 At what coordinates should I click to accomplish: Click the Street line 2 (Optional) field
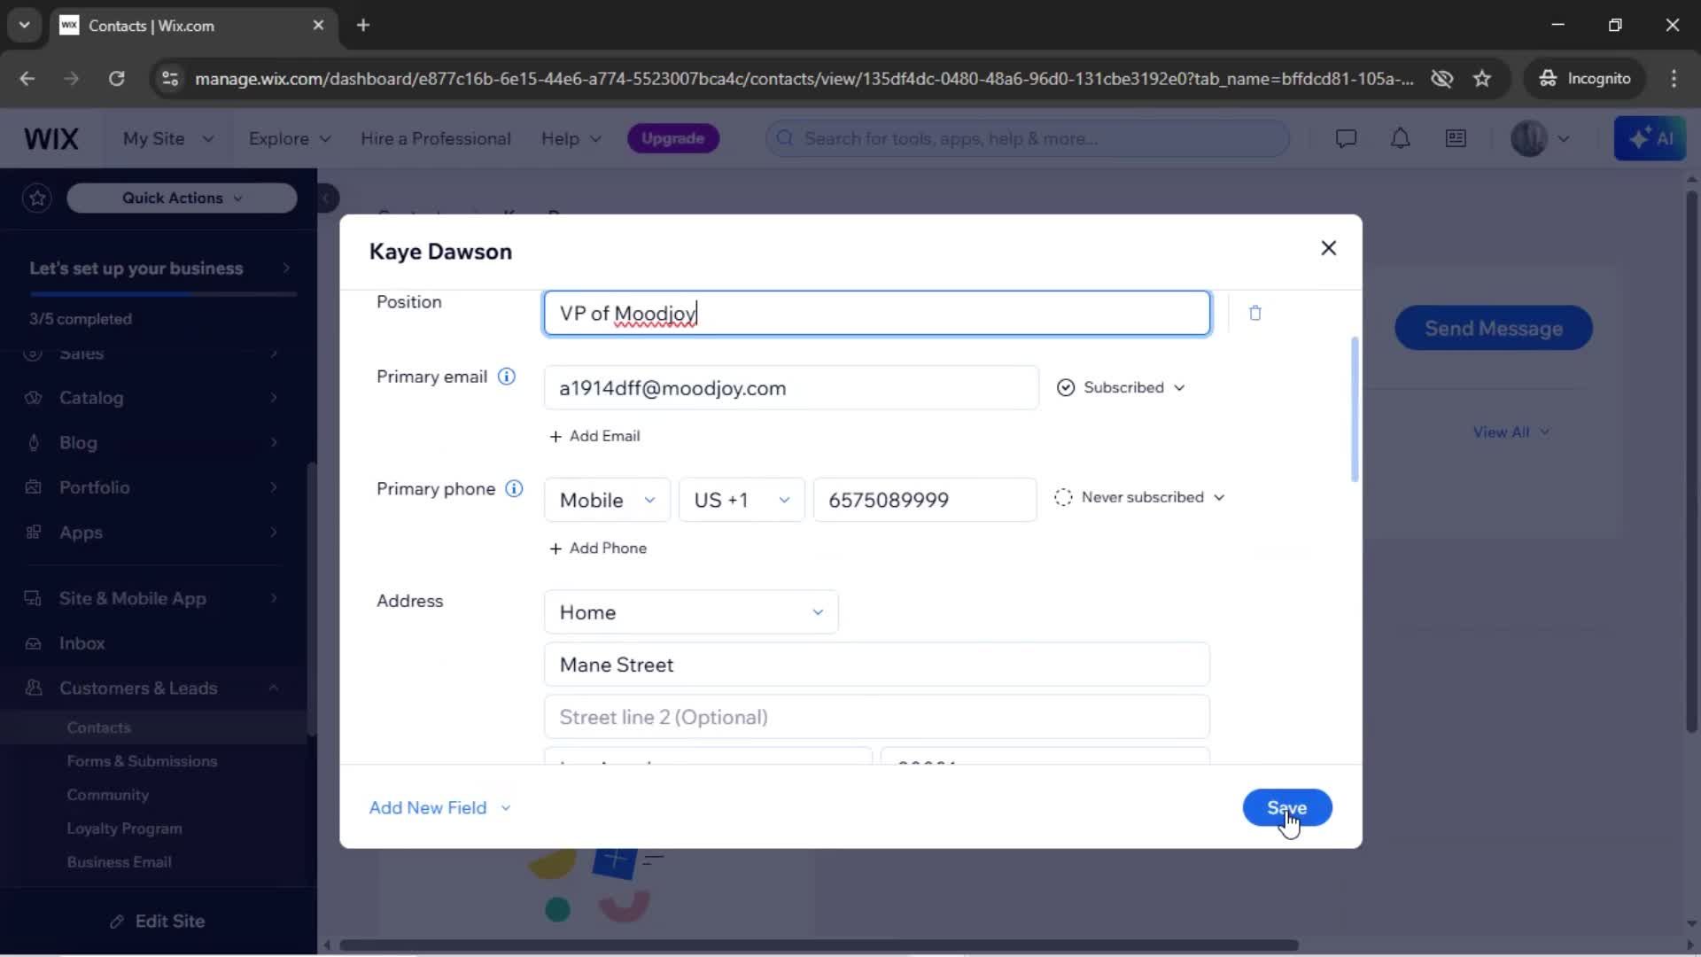[x=876, y=717]
